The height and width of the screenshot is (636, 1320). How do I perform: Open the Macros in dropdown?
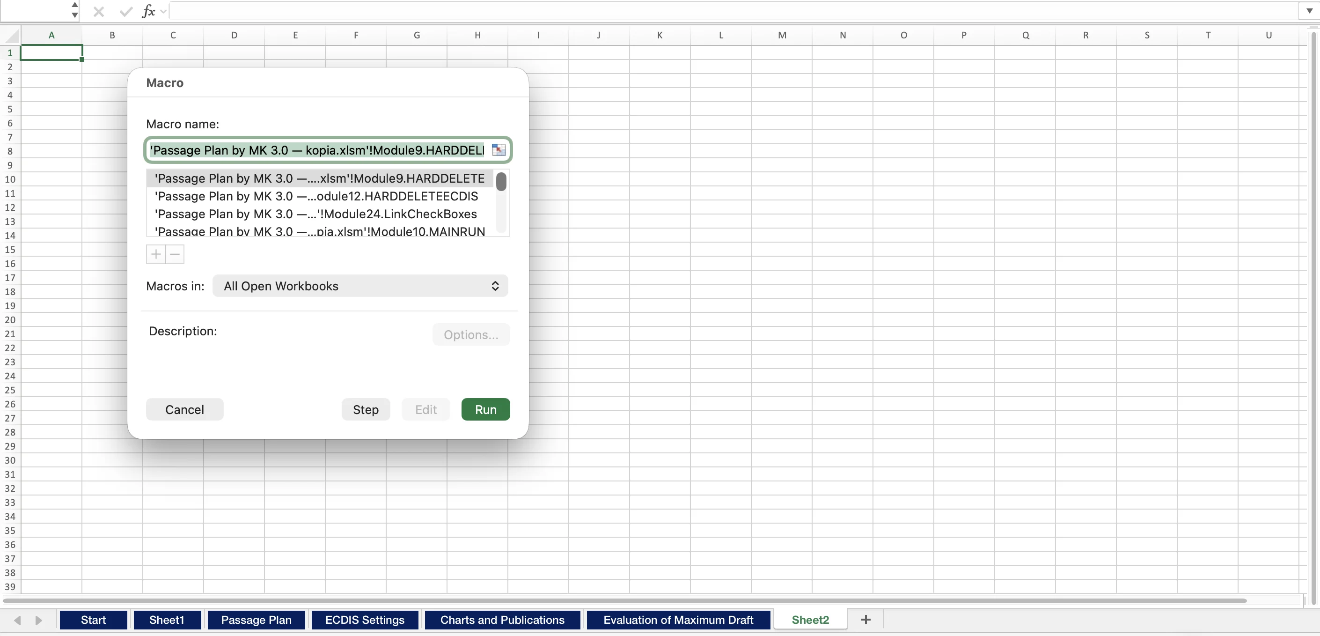pyautogui.click(x=359, y=286)
